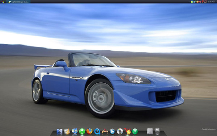This screenshot has width=217, height=136.
Task: Click the last tray icon before clock
Action: click(x=205, y=2)
